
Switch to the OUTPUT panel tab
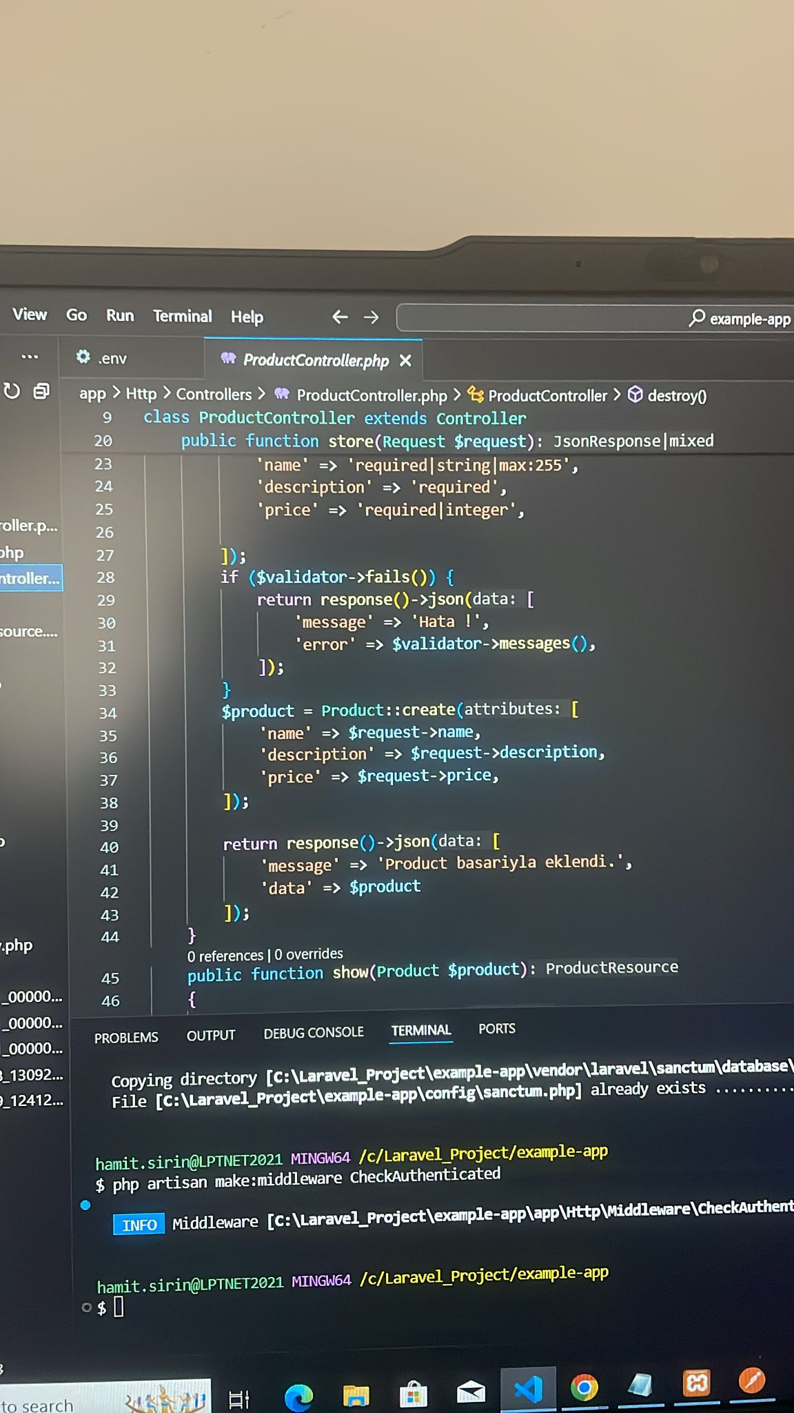(211, 1036)
